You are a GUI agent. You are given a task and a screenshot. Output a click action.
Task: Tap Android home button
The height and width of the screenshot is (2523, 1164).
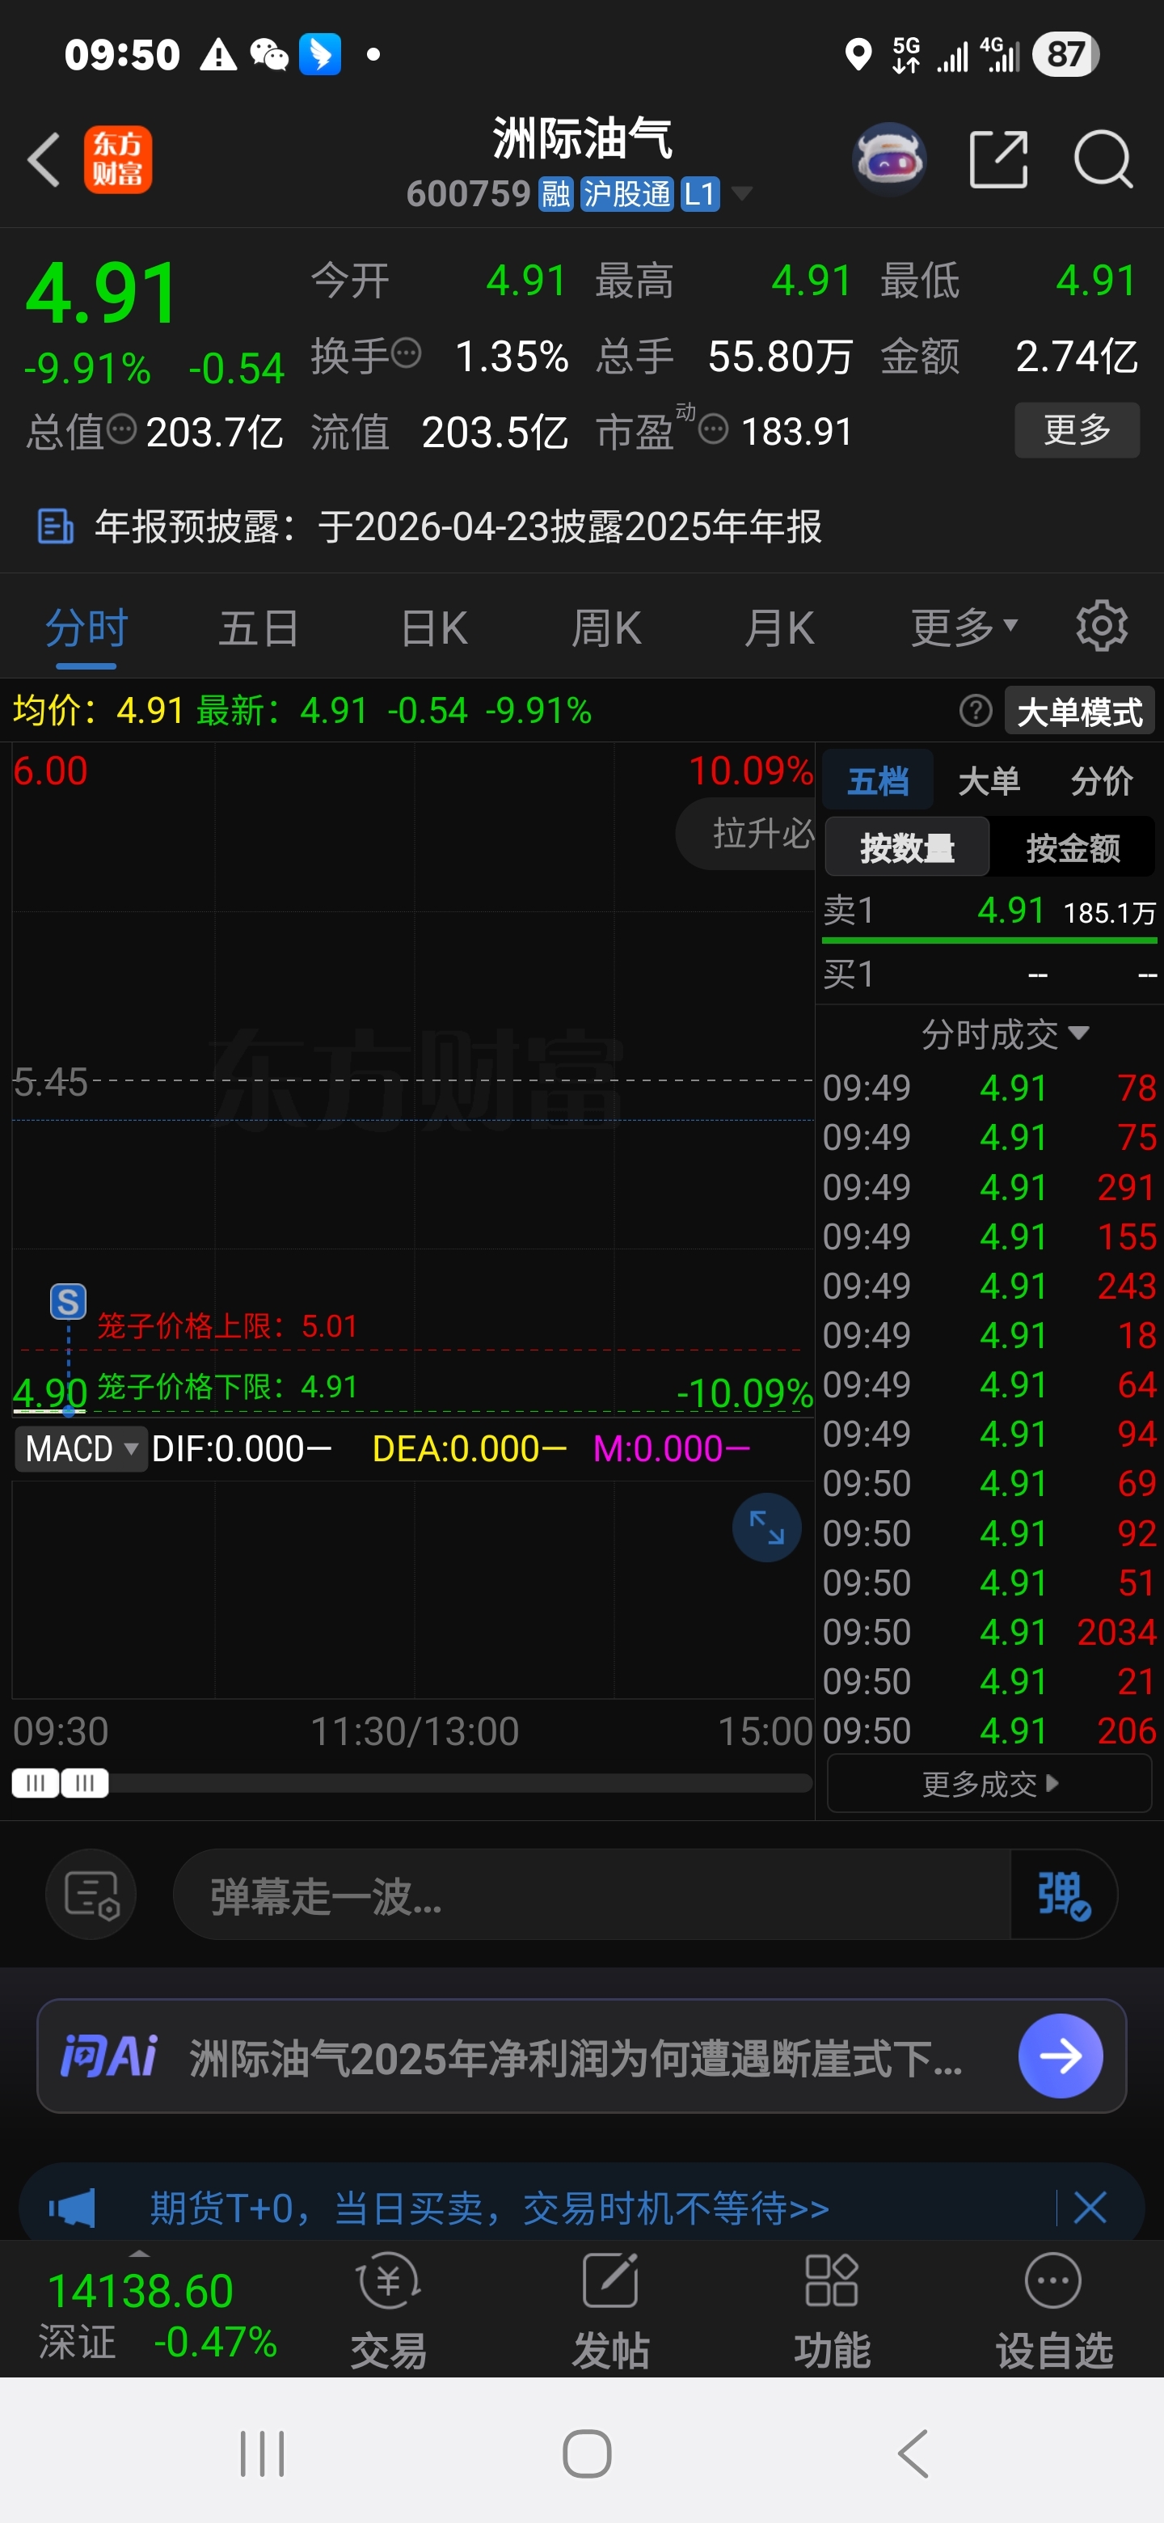tap(586, 2453)
